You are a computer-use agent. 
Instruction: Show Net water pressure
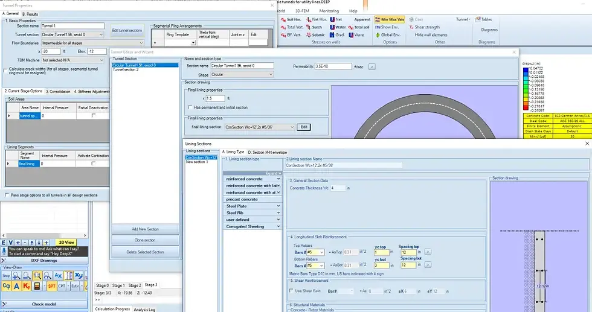336,19
